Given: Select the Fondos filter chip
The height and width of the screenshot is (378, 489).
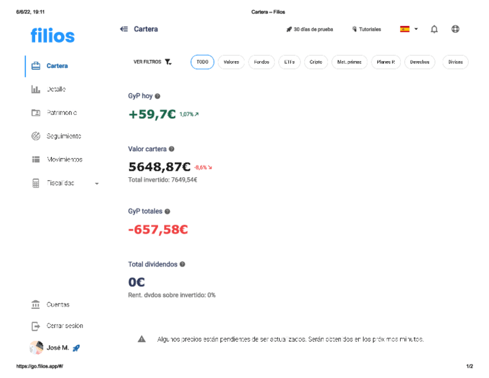Looking at the screenshot, I should tap(261, 62).
